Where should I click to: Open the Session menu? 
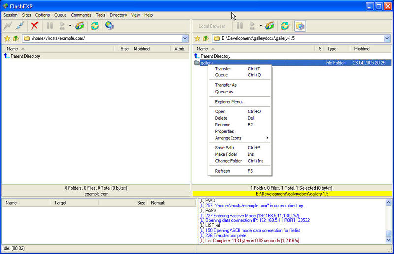click(10, 15)
